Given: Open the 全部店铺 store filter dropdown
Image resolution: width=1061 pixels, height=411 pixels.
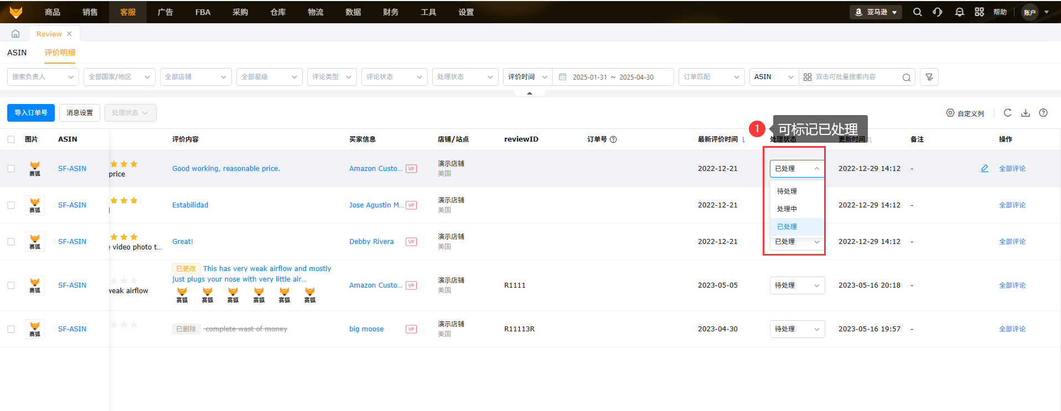Looking at the screenshot, I should click(x=195, y=77).
